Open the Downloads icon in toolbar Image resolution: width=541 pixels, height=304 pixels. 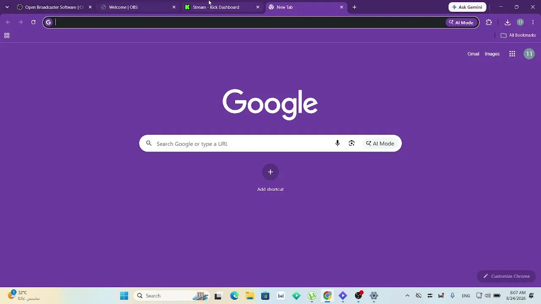(x=508, y=22)
